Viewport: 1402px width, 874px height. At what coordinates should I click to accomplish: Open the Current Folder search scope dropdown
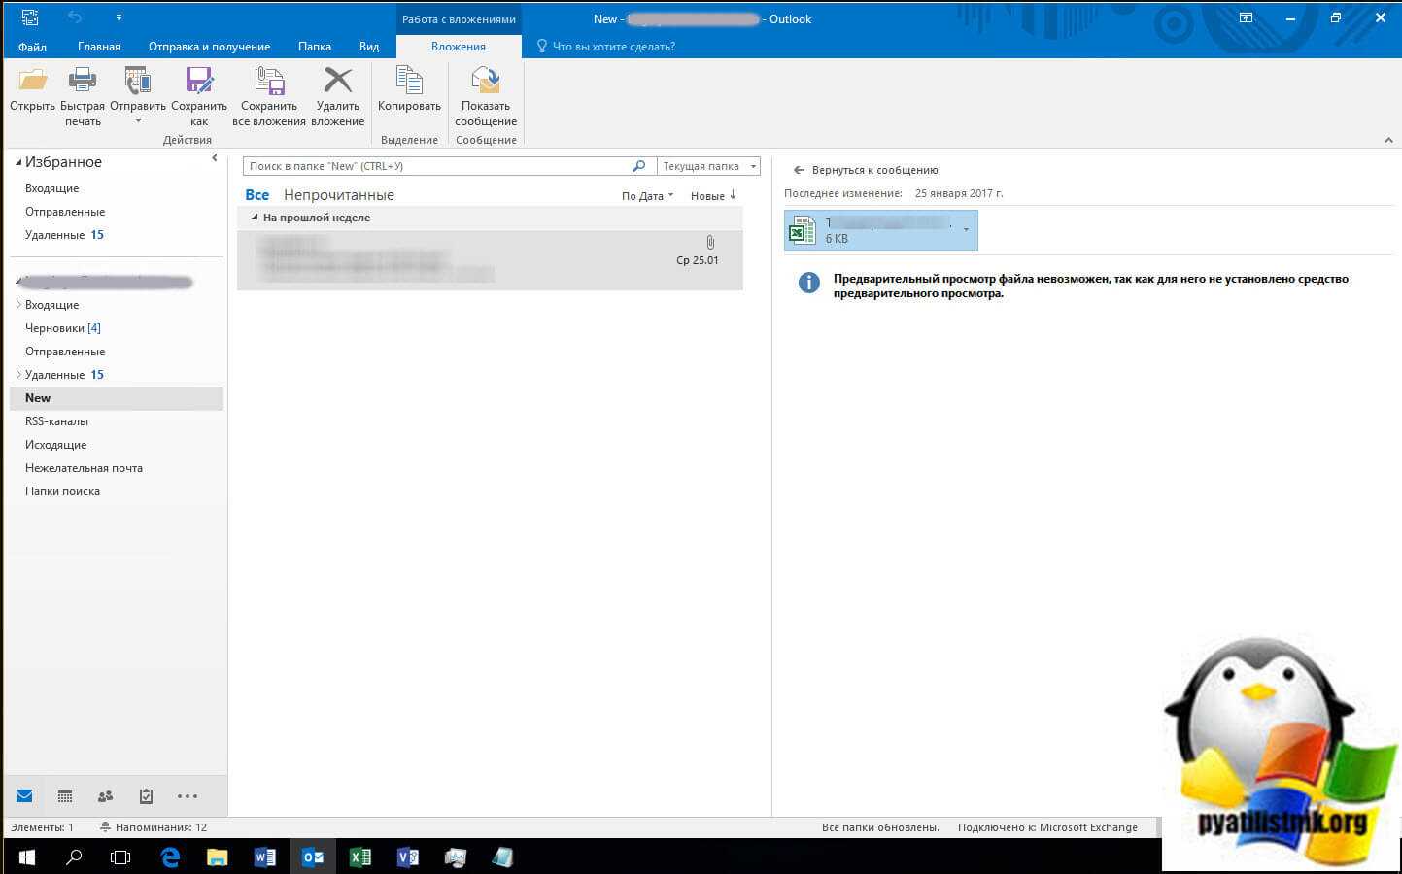(x=708, y=166)
